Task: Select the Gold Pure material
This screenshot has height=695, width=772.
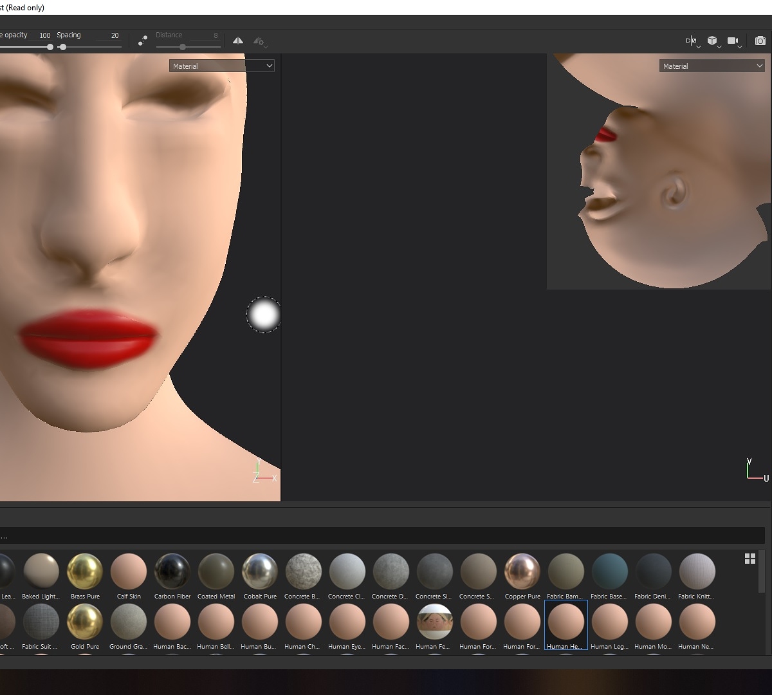Action: (85, 627)
